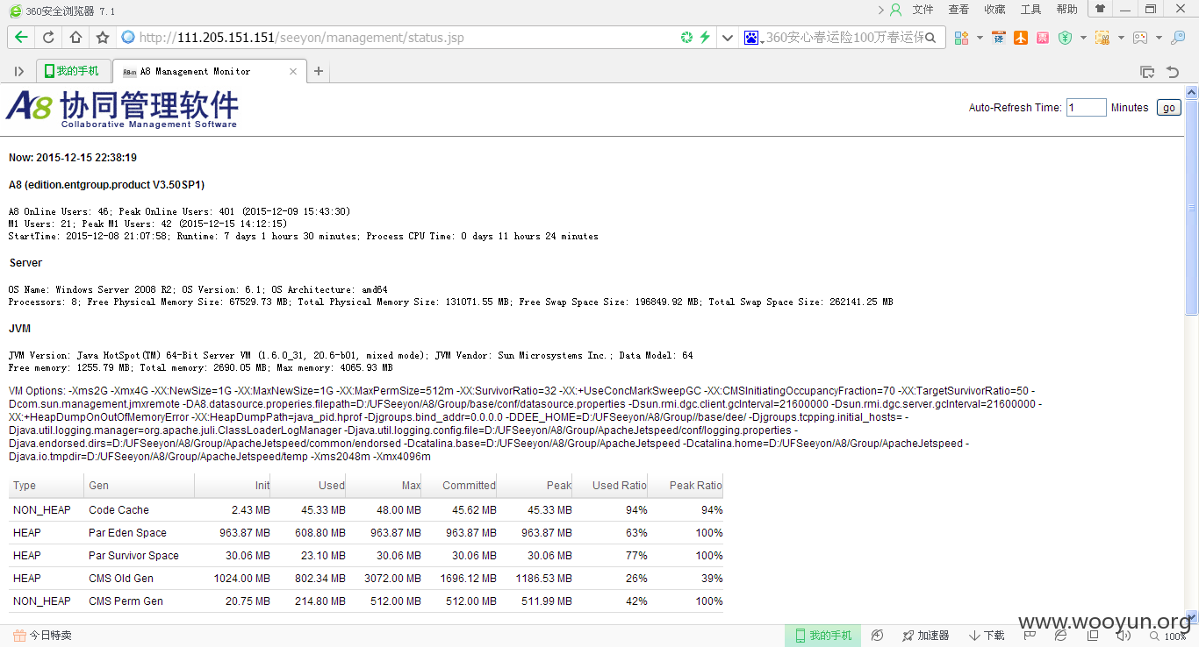Select the Par Eden Space row label
The height and width of the screenshot is (647, 1199).
point(127,533)
